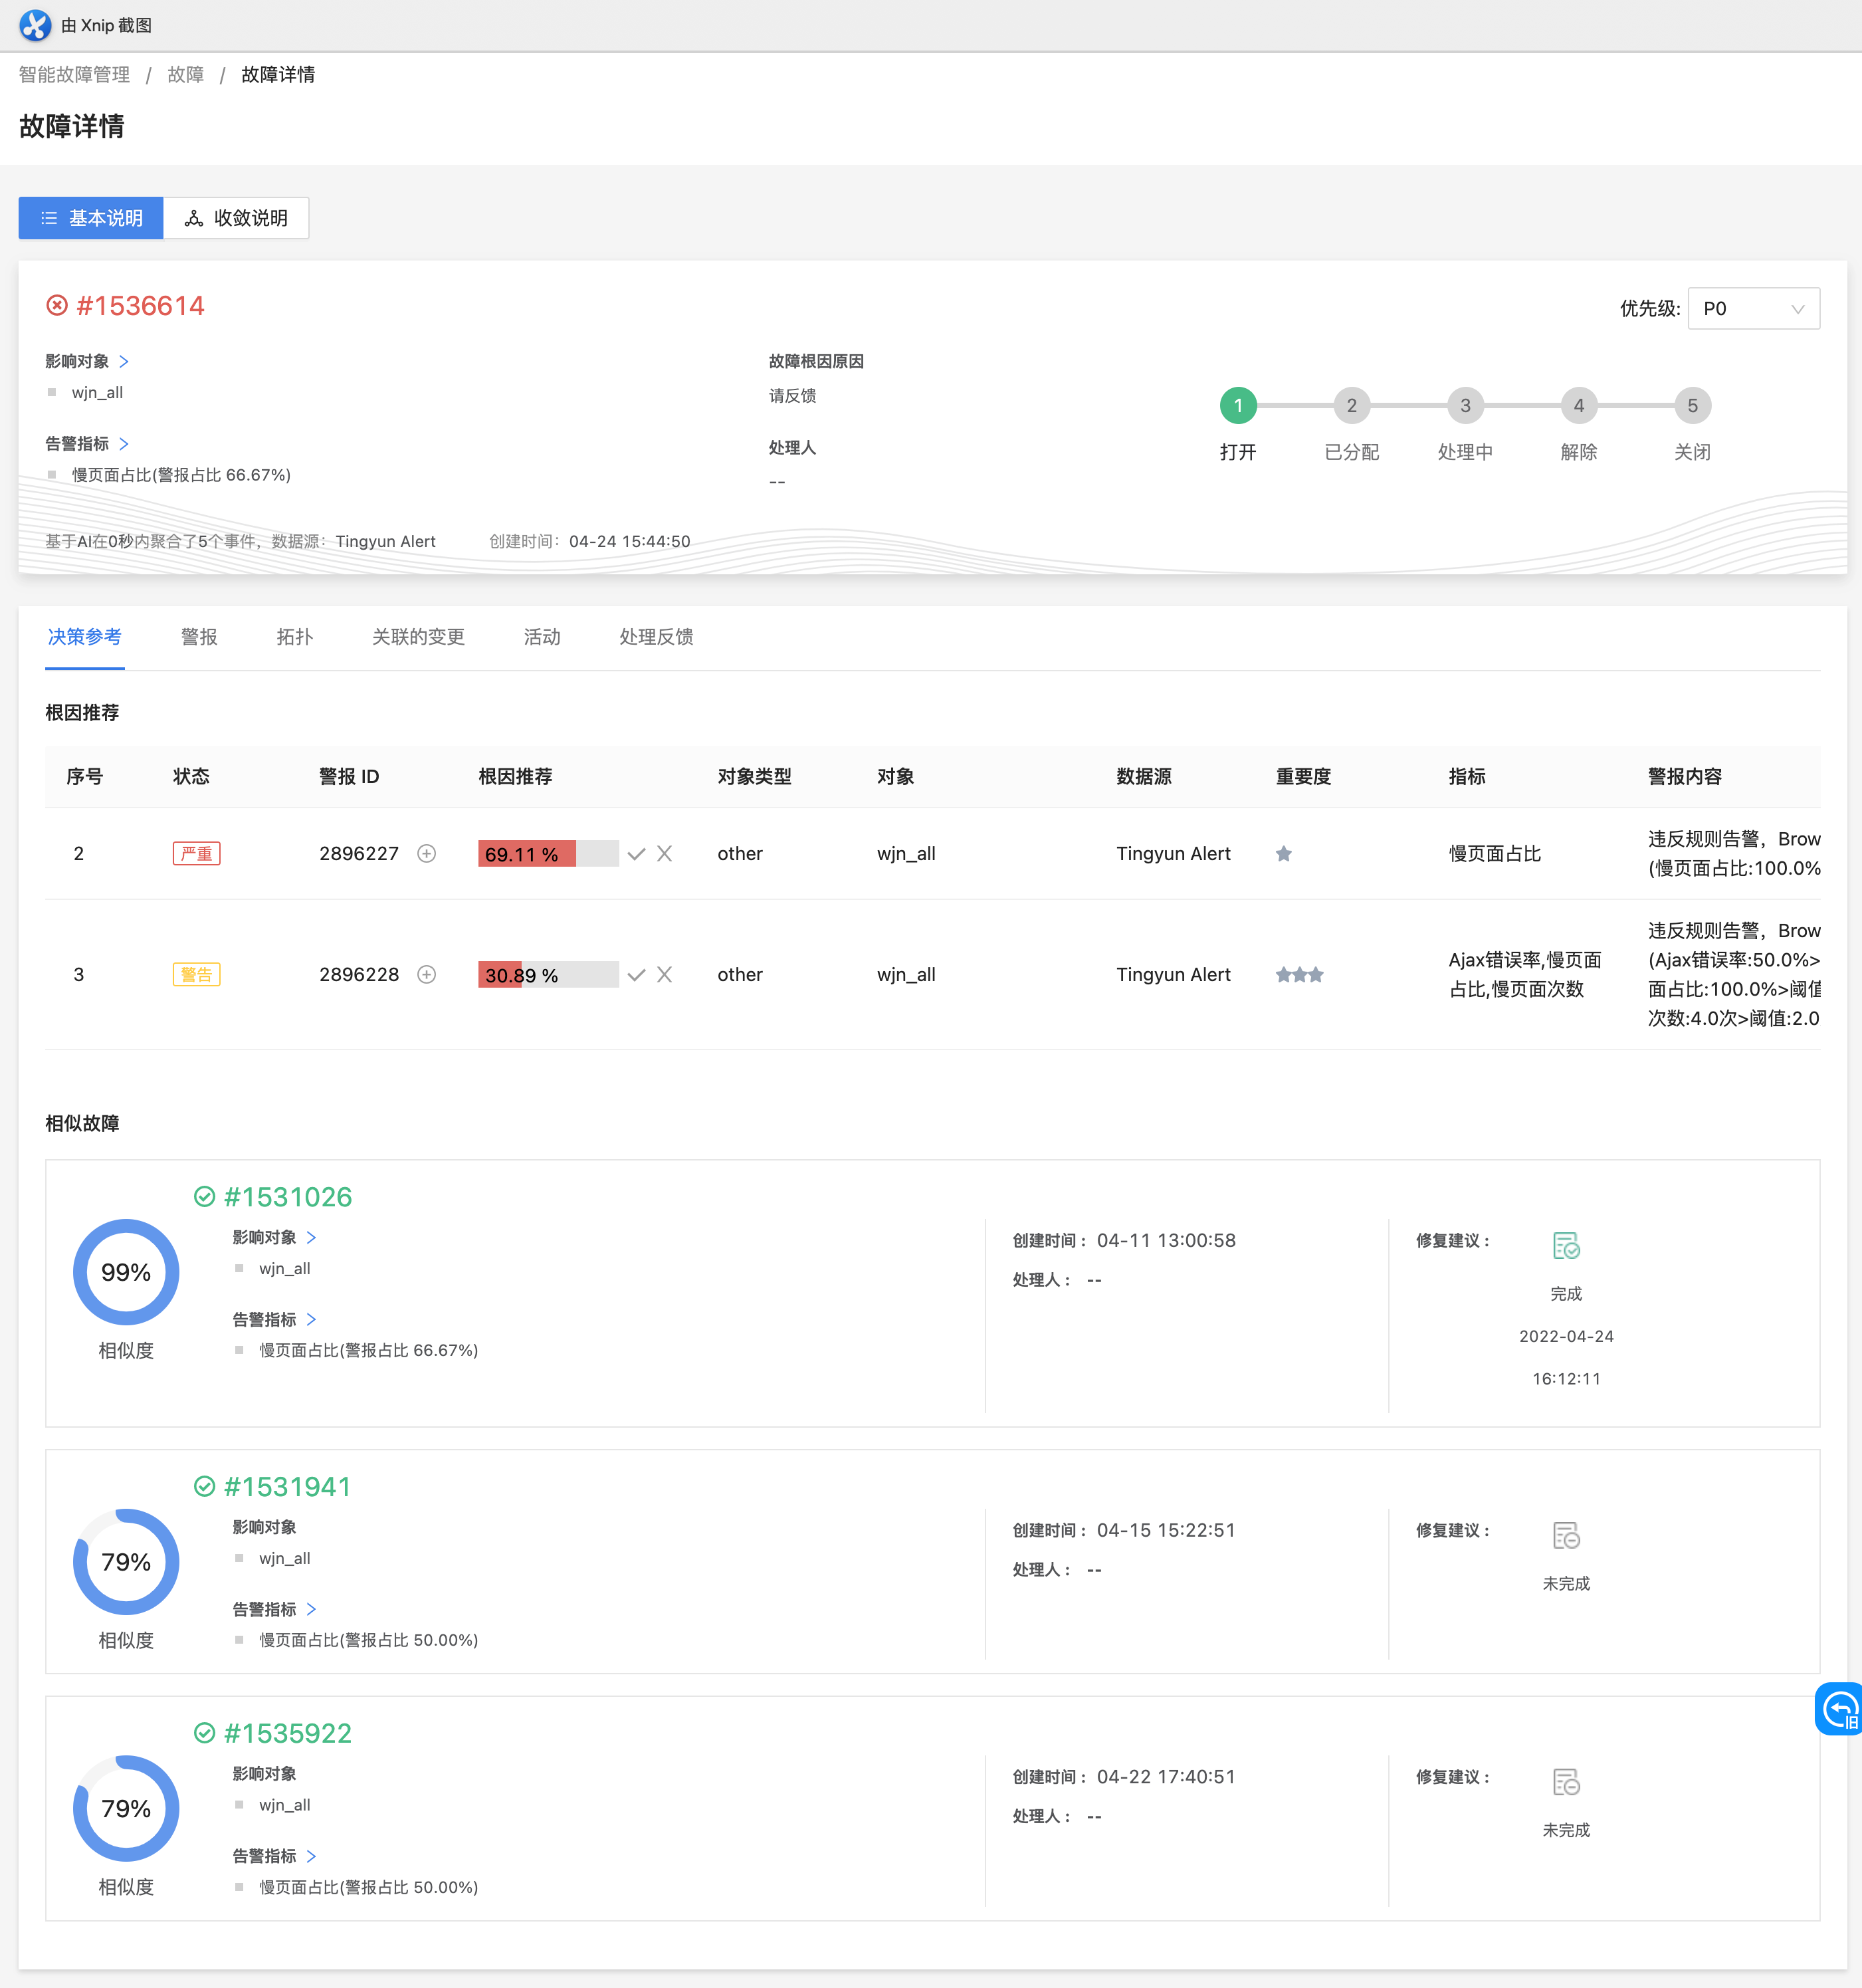
Task: Click the fault ID #1536614
Action: point(140,305)
